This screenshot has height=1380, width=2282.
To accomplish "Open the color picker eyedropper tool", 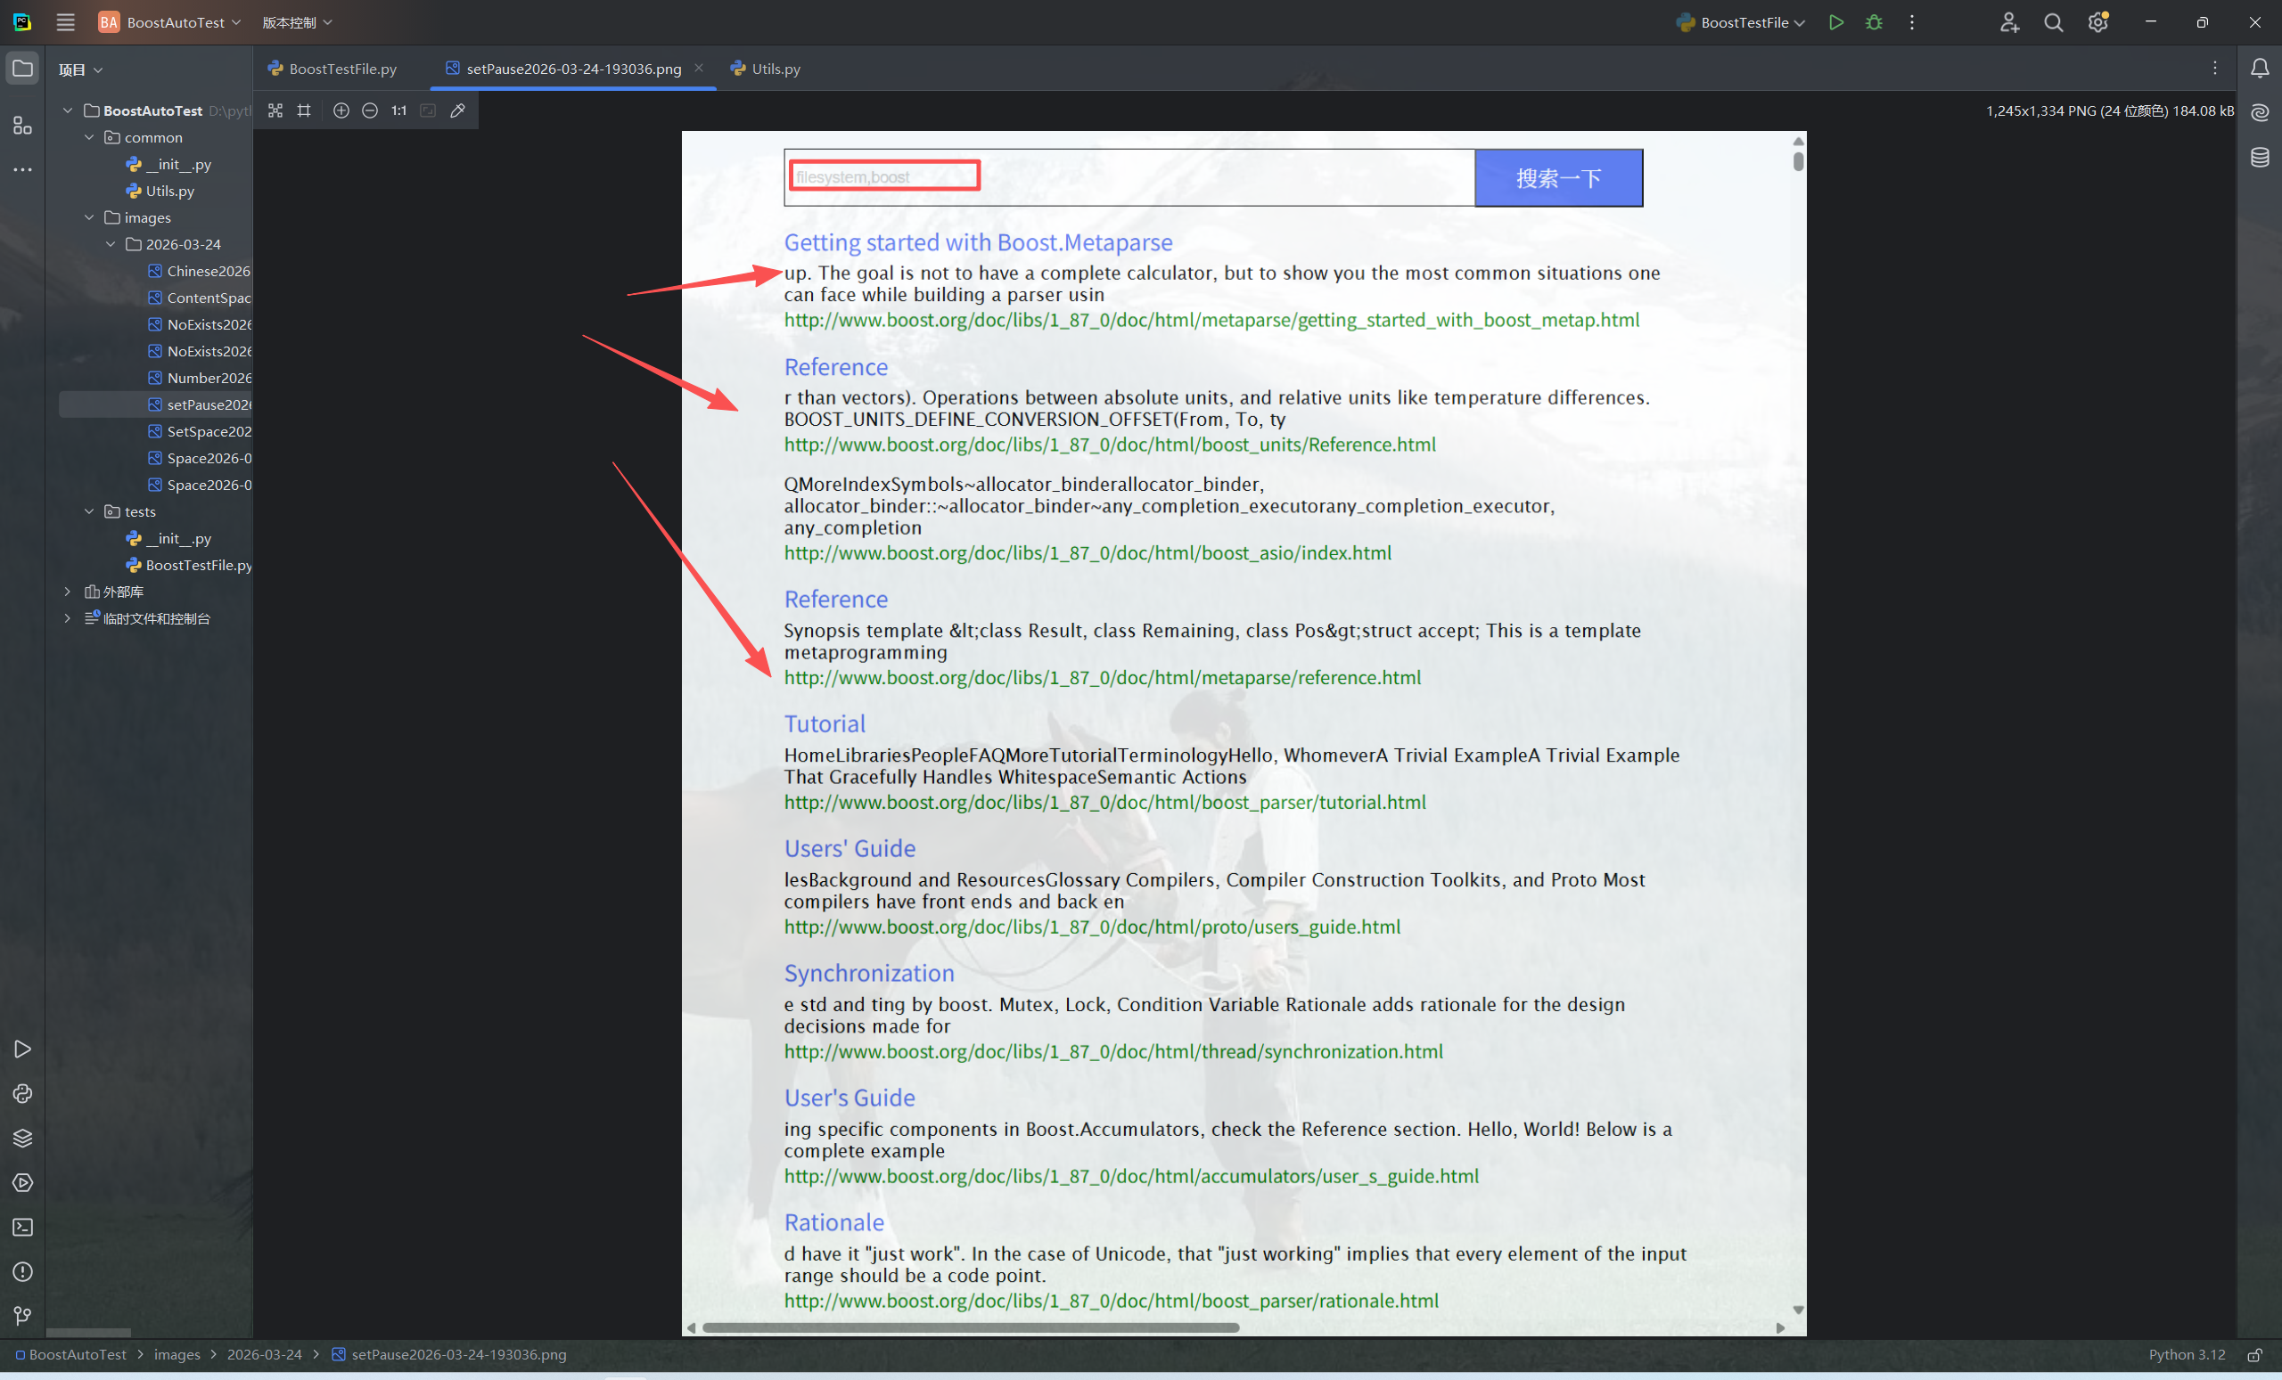I will coord(457,110).
